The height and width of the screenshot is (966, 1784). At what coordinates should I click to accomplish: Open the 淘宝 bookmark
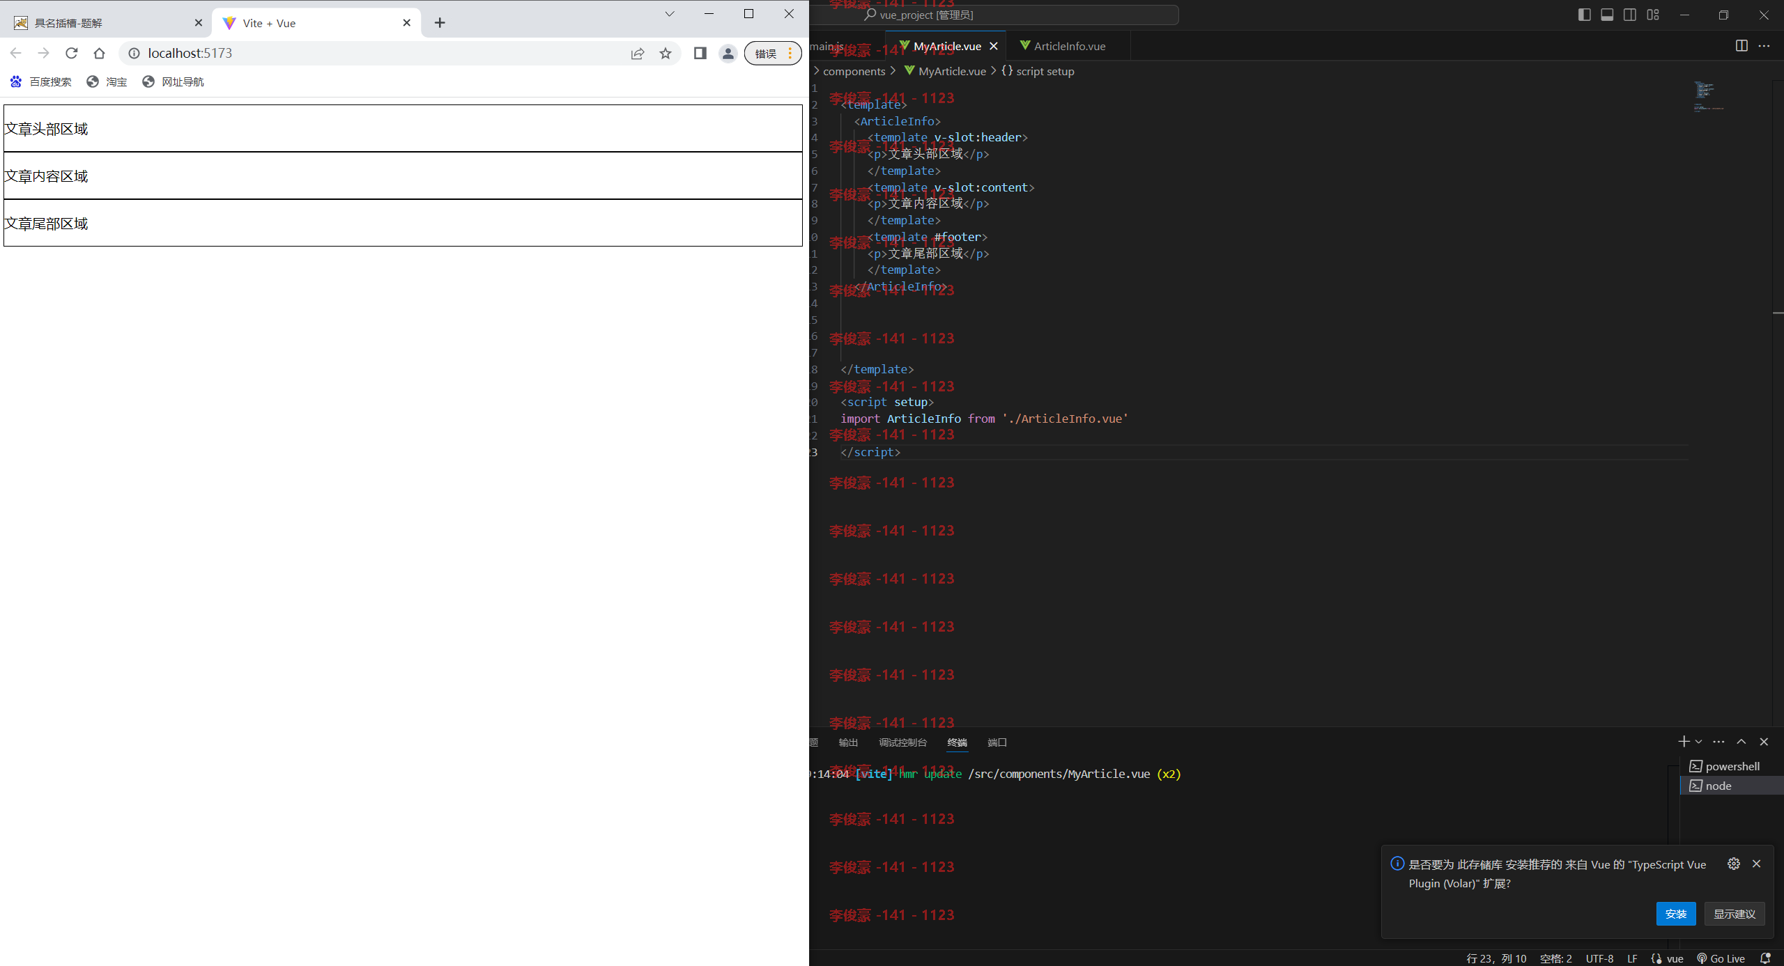[107, 81]
